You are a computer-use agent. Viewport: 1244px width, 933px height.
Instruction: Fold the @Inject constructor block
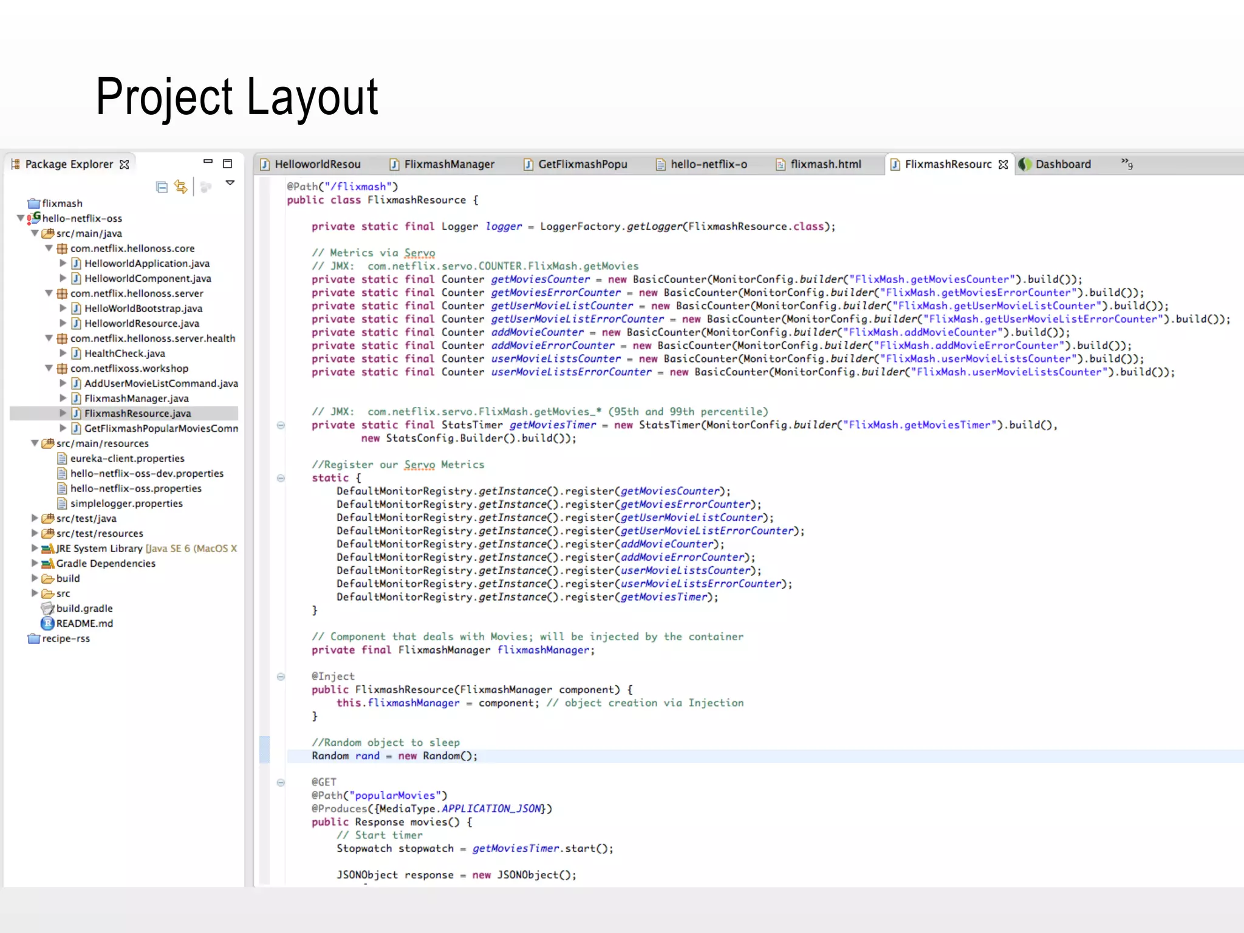pyautogui.click(x=281, y=677)
